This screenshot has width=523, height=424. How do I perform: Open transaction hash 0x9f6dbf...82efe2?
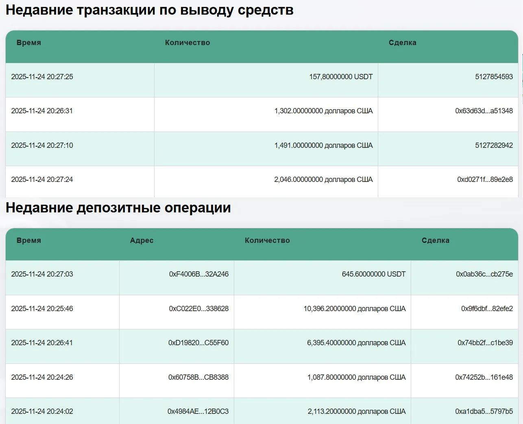[487, 309]
